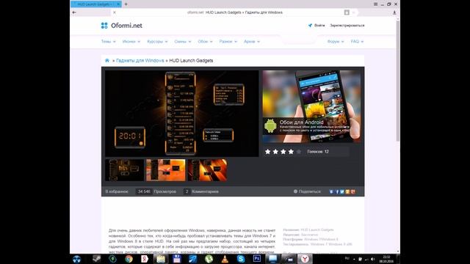Open Steam from the taskbar
The image size is (470, 264).
[x=96, y=259]
